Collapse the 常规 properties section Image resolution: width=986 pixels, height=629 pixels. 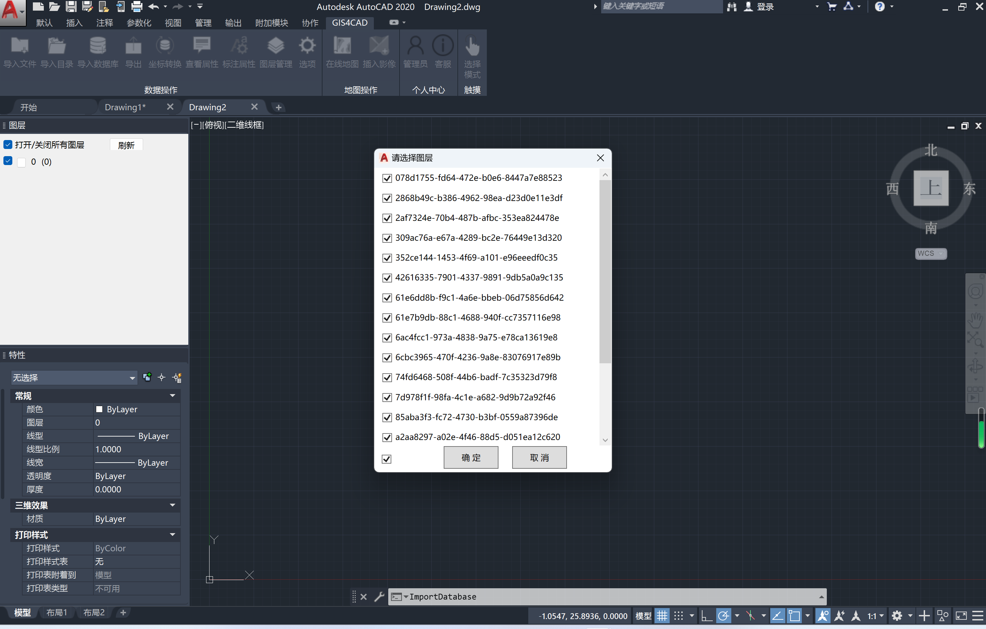coord(172,395)
